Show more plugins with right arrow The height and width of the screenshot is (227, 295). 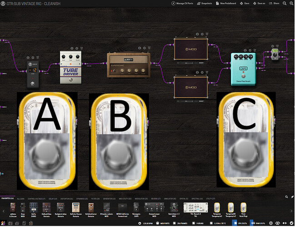pos(291,211)
